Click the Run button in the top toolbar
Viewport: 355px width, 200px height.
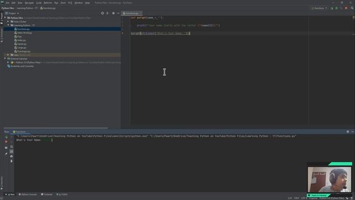(x=332, y=8)
